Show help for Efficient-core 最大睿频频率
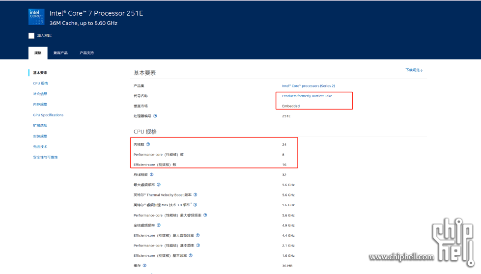This screenshot has height=274, width=481. tap(198, 235)
